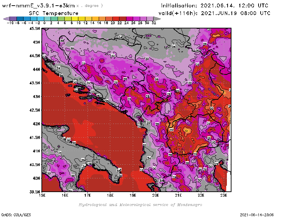Pick dark red legend swatch between 22 and 24
The width and height of the screenshot is (281, 217).
pyautogui.click(x=123, y=19)
